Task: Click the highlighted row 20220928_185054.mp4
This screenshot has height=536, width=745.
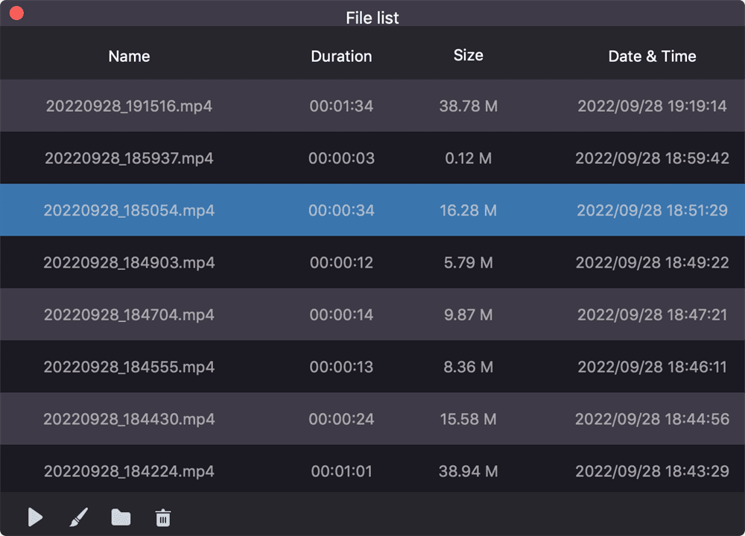Action: (x=128, y=209)
